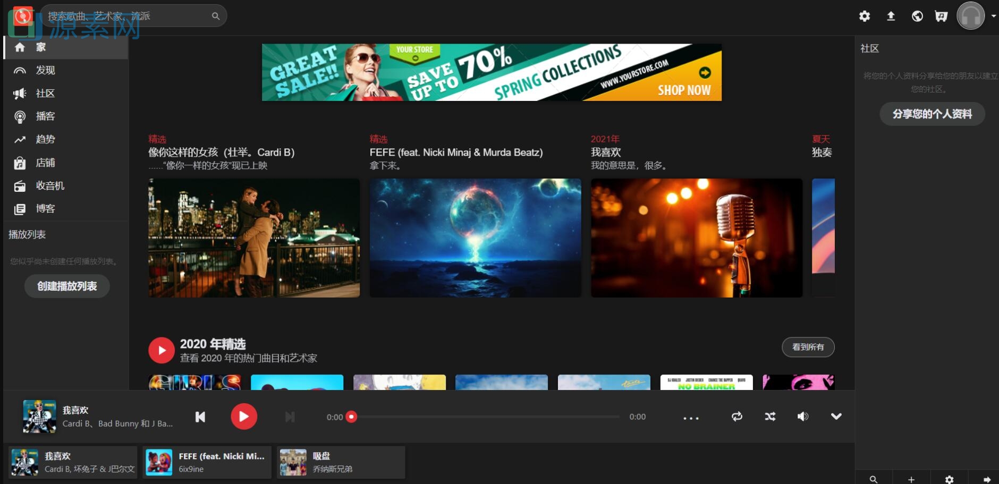Click the playback progress slider handle
The height and width of the screenshot is (484, 999).
[x=351, y=417]
